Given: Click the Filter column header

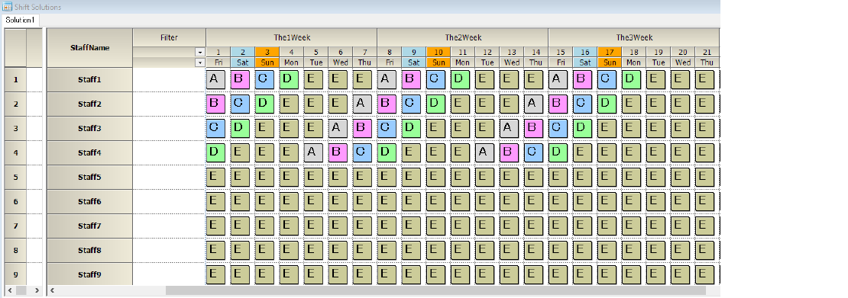Looking at the screenshot, I should coord(169,37).
